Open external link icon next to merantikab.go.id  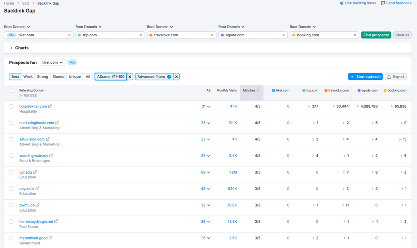[x=50, y=238]
